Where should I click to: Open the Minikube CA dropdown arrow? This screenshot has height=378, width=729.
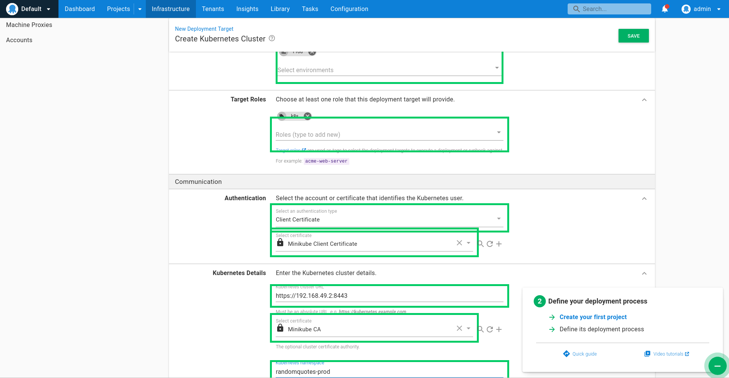click(469, 329)
